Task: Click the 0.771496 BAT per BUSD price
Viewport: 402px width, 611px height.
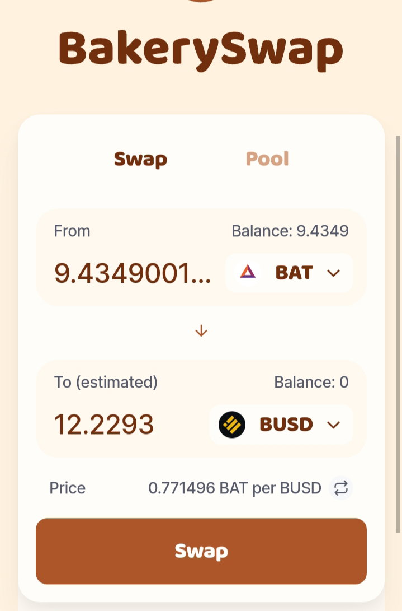Action: (x=235, y=488)
